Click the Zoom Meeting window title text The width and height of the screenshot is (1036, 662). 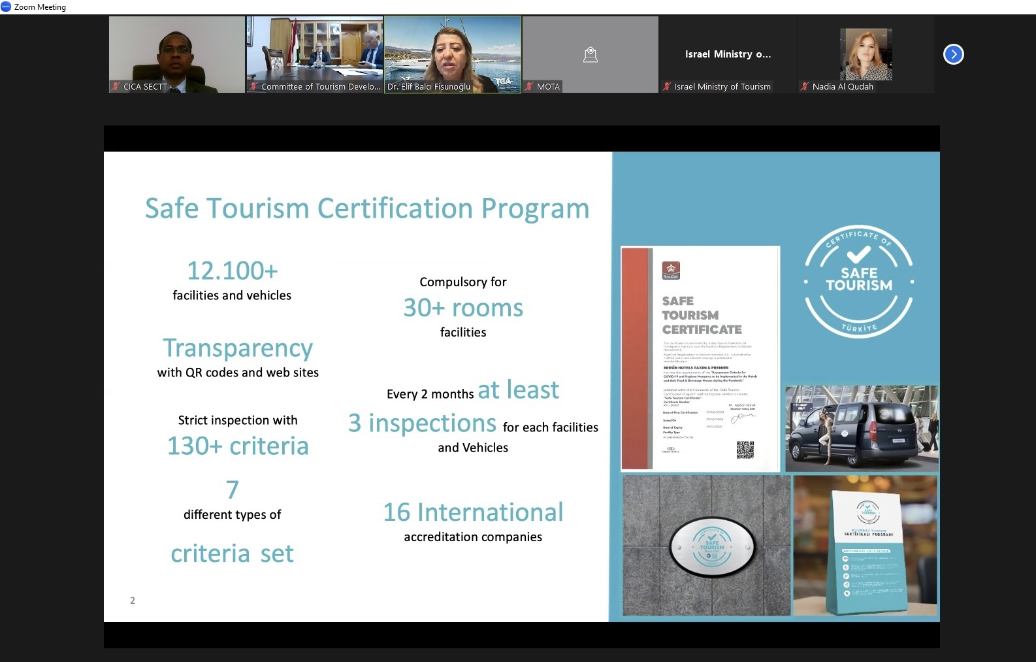point(40,7)
